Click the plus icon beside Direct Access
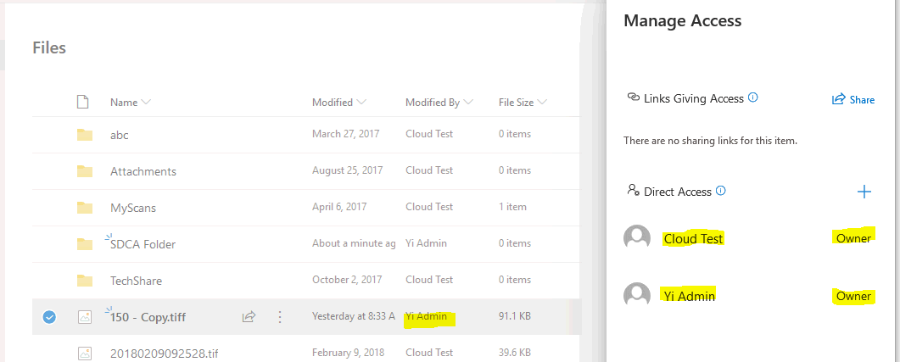This screenshot has height=362, width=900. pyautogui.click(x=864, y=192)
